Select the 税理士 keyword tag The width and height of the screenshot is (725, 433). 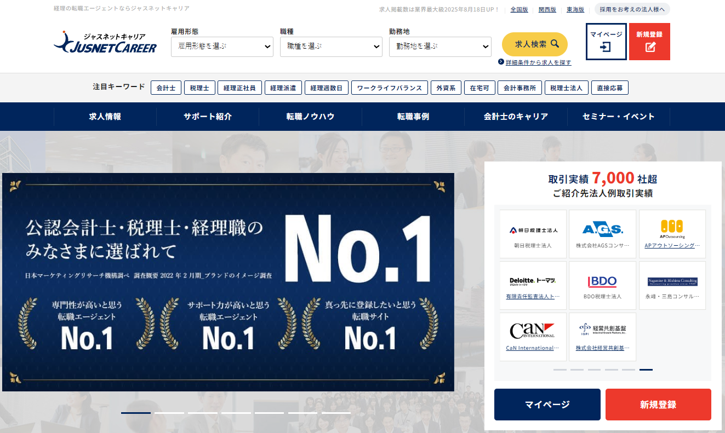(199, 88)
